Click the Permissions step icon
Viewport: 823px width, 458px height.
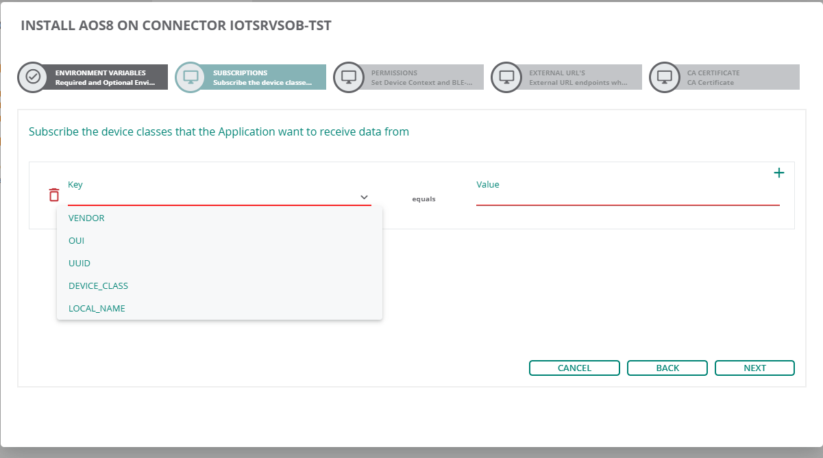(x=349, y=77)
